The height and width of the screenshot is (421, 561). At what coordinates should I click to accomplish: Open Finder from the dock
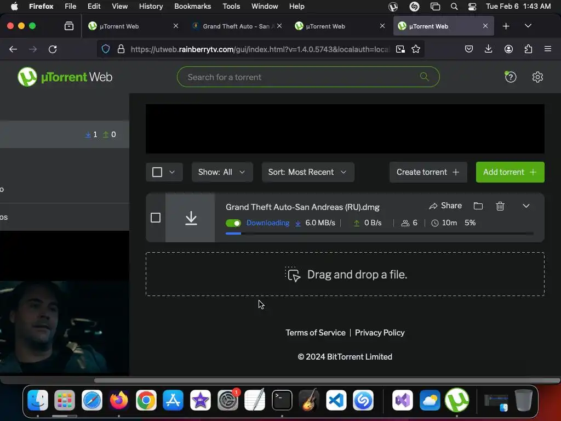tap(38, 400)
